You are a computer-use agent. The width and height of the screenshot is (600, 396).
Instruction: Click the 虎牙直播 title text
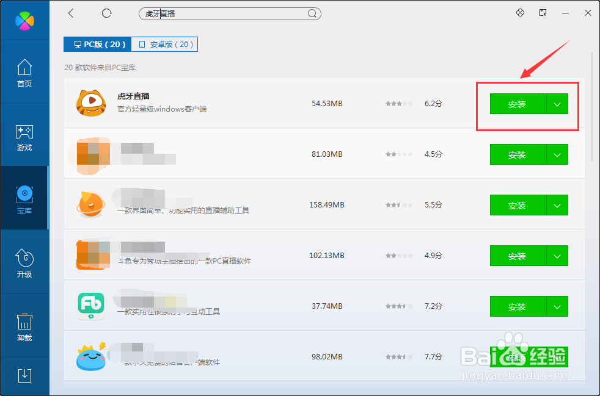coord(133,96)
